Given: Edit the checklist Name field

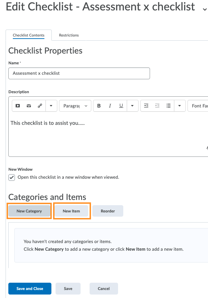Looking at the screenshot, I should point(79,73).
